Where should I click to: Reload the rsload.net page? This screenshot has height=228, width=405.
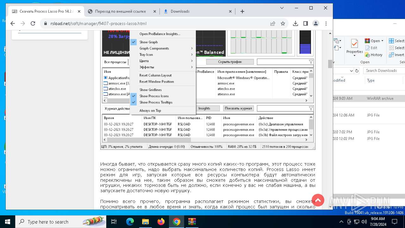click(x=33, y=23)
